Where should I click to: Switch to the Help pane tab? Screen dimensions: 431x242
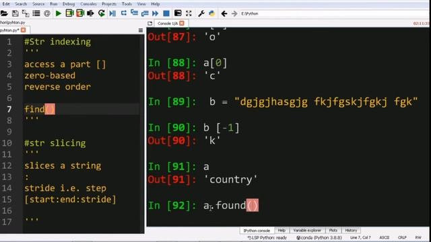[x=281, y=231]
